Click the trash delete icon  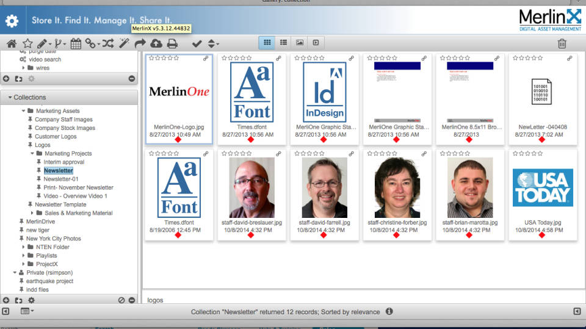point(562,43)
